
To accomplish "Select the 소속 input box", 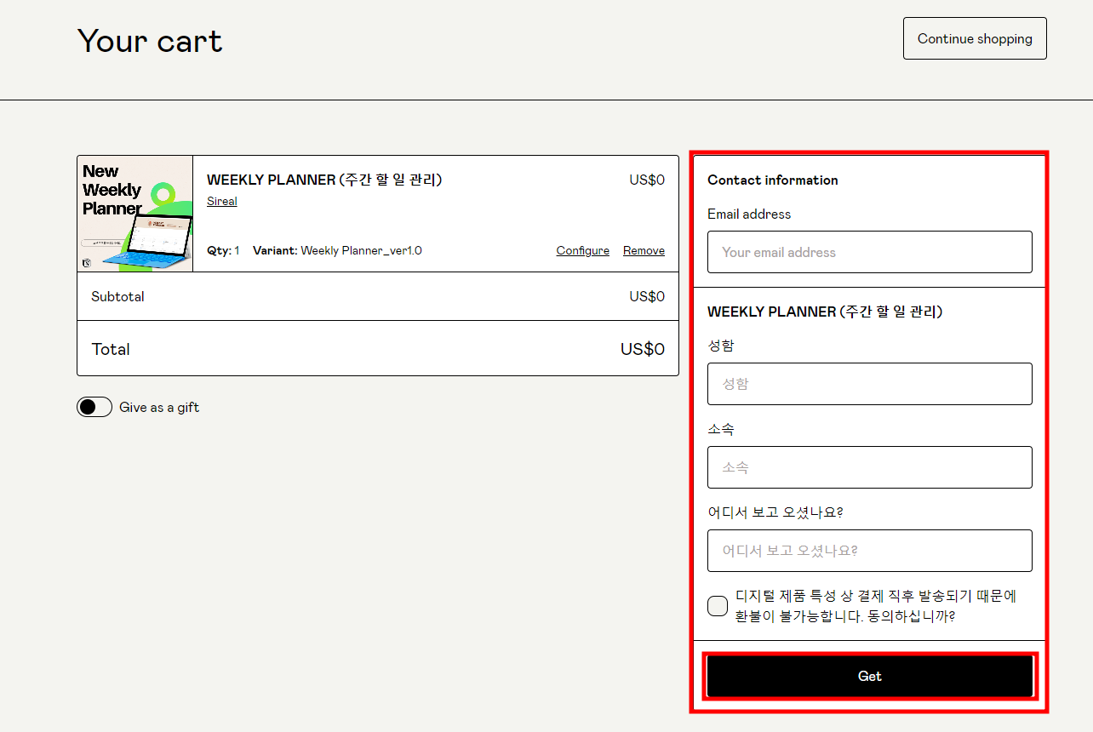I will pos(869,467).
